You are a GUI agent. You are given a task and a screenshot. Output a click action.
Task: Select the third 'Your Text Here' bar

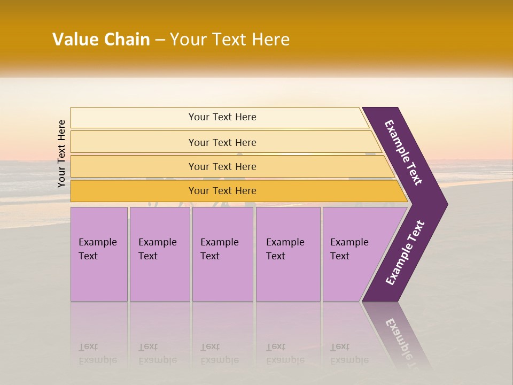232,166
